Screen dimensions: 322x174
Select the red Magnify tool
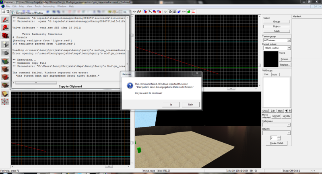[x=5, y=27]
